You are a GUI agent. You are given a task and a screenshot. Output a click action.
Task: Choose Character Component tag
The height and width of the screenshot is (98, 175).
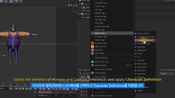(x=145, y=37)
